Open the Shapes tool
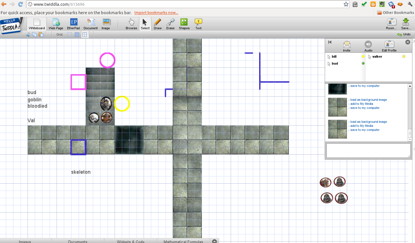The height and width of the screenshot is (243, 415). click(x=184, y=24)
